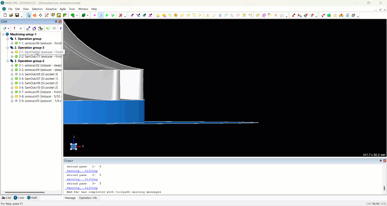This screenshot has height=206, width=387.
Task: Click the first warning...tilting link
Action: [x=82, y=171]
